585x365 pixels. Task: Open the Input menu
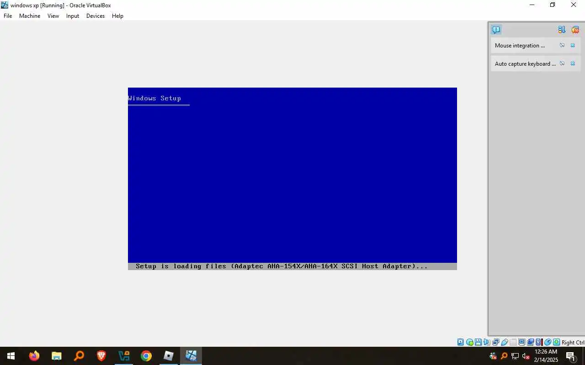73,16
